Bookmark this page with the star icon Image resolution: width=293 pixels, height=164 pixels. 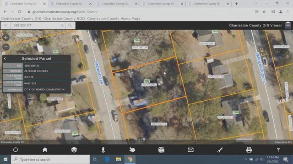pyautogui.click(x=264, y=12)
